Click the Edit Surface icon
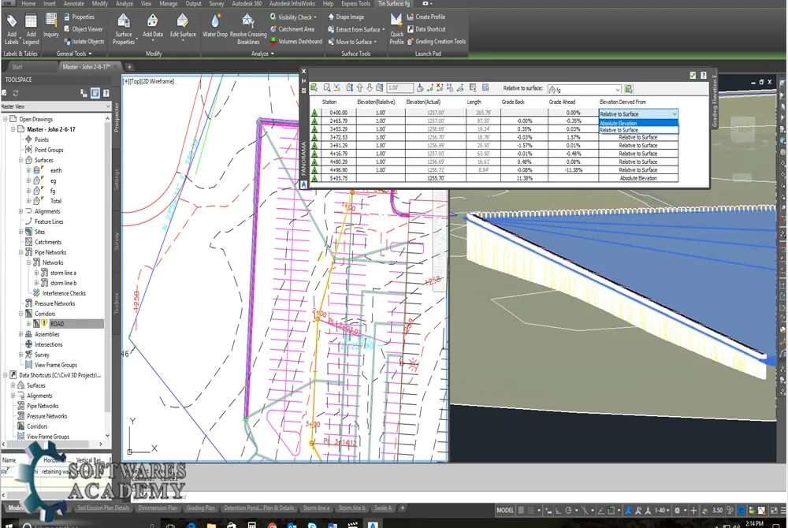The width and height of the screenshot is (788, 528). point(183,26)
